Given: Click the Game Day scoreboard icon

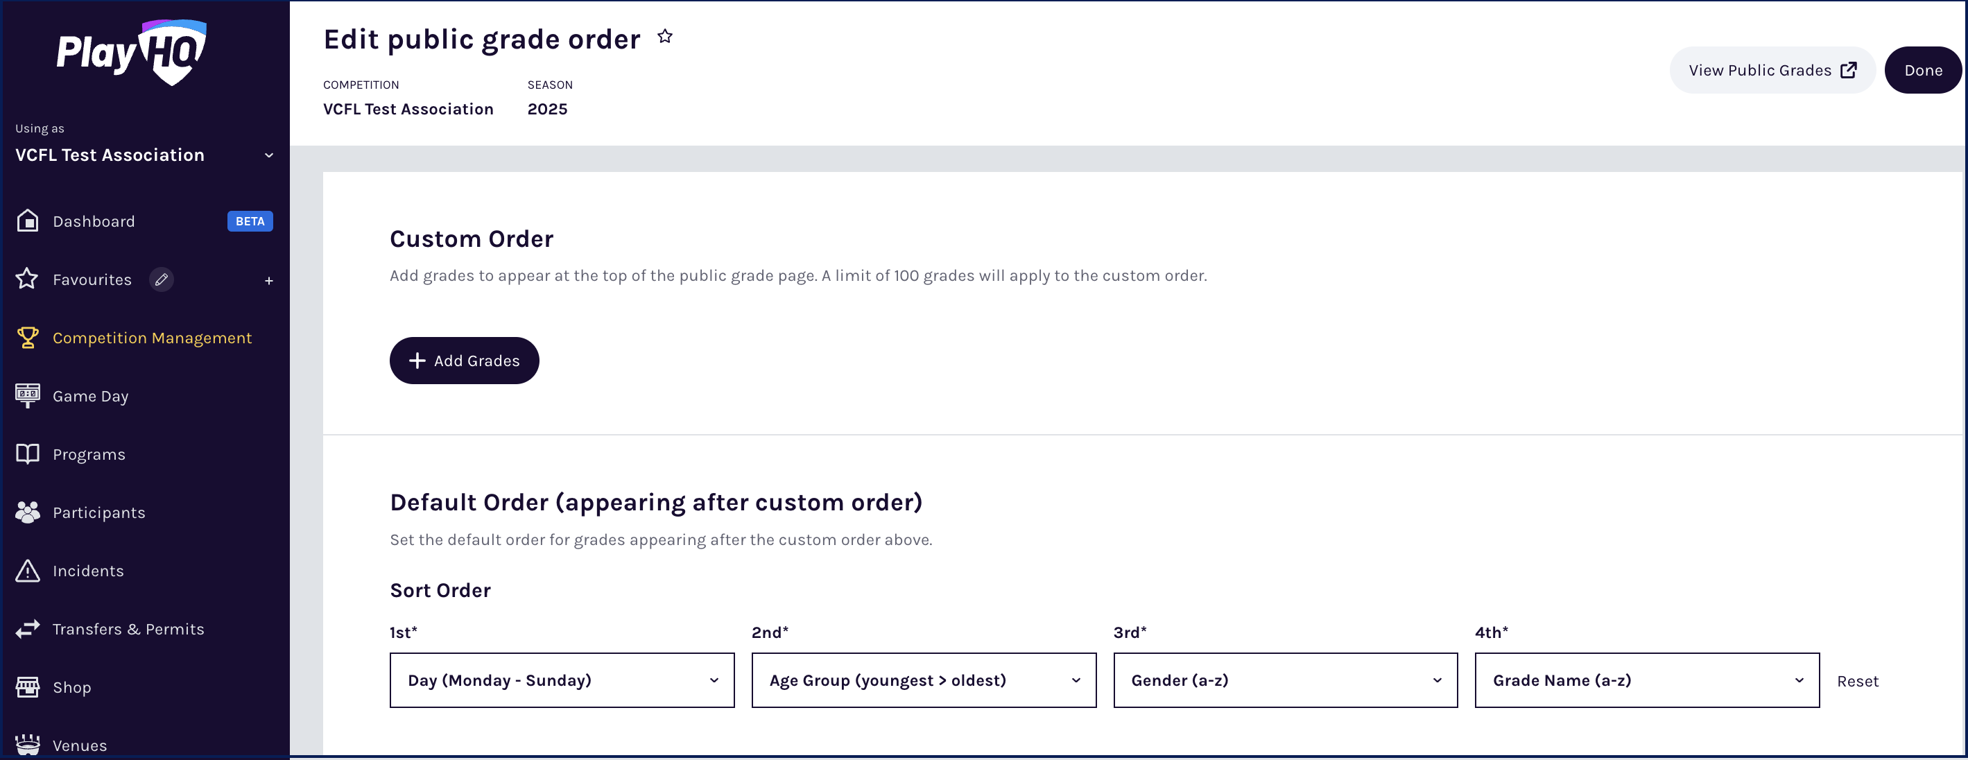Looking at the screenshot, I should pyautogui.click(x=28, y=395).
